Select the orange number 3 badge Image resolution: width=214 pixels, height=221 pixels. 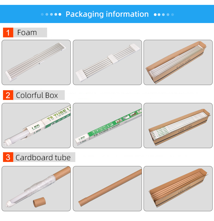[x=8, y=157]
